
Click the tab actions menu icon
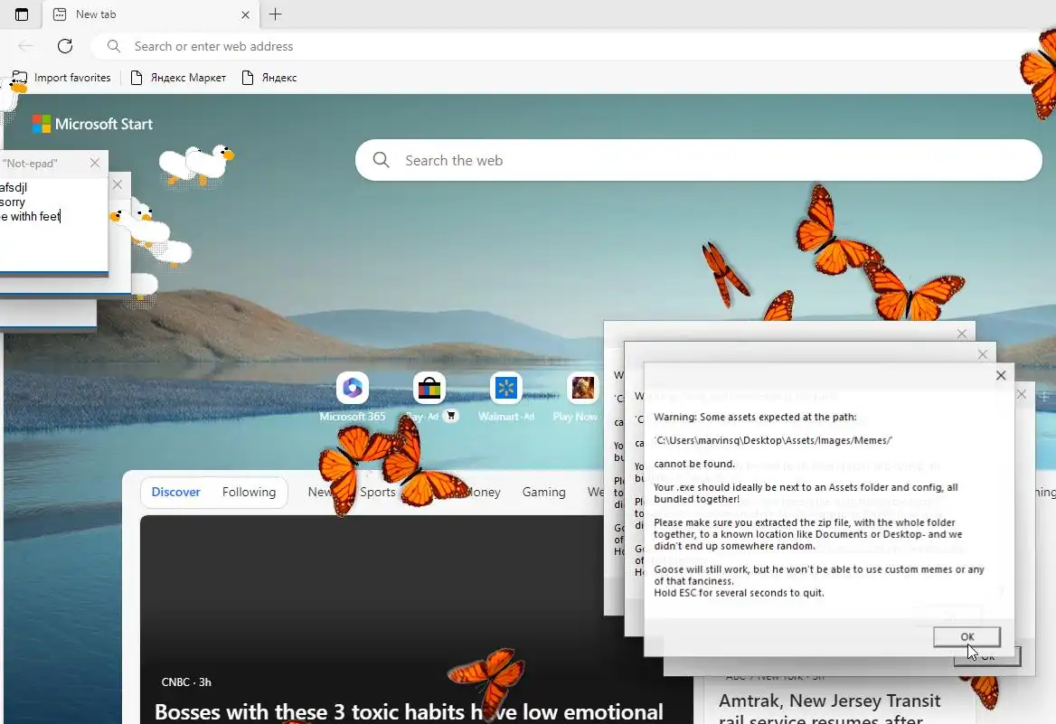point(22,14)
